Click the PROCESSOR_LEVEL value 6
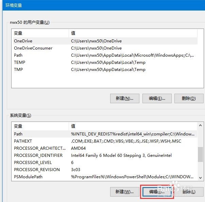 pos(72,162)
